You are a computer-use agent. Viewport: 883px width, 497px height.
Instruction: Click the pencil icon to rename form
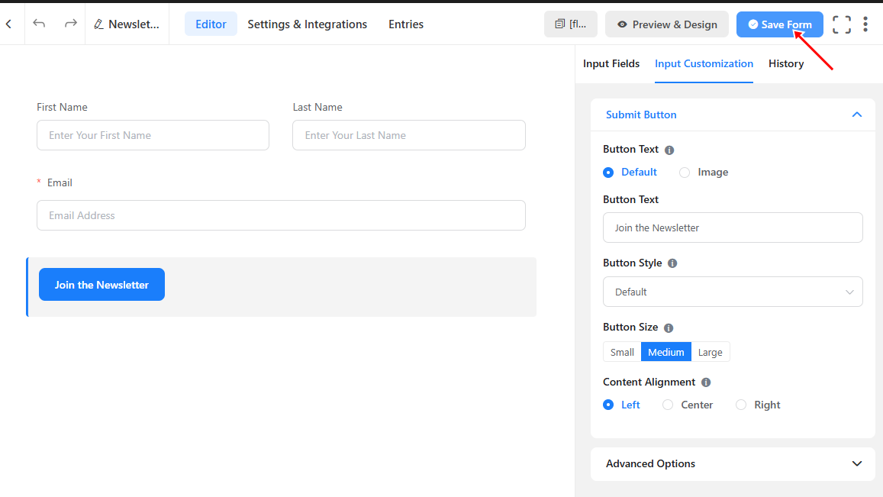98,24
